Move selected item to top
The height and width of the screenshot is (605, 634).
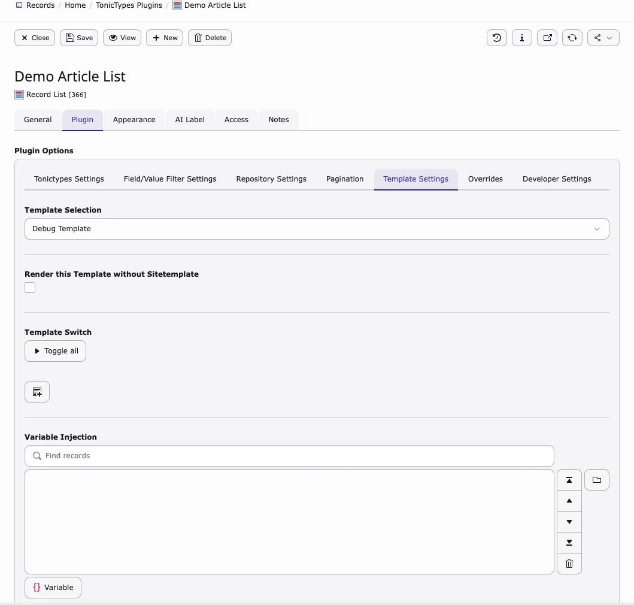pyautogui.click(x=569, y=480)
